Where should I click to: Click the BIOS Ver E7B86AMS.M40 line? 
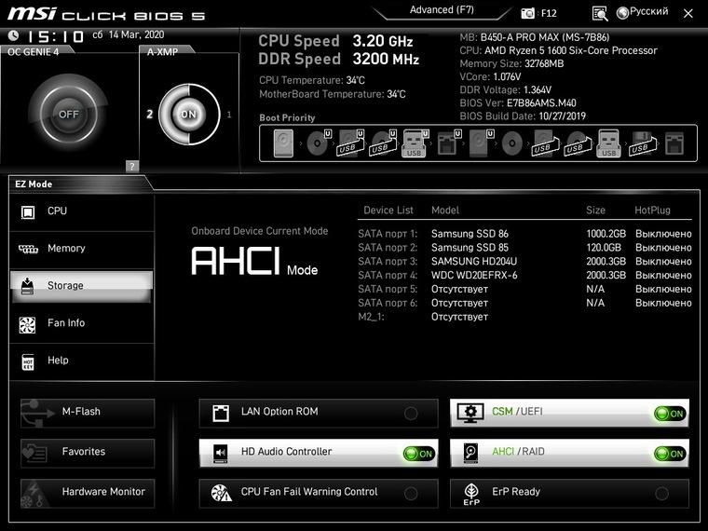click(x=518, y=103)
